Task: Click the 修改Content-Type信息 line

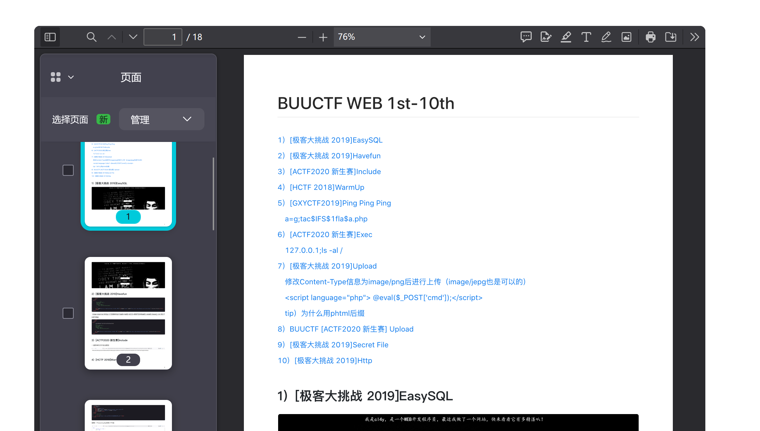Action: coord(405,282)
